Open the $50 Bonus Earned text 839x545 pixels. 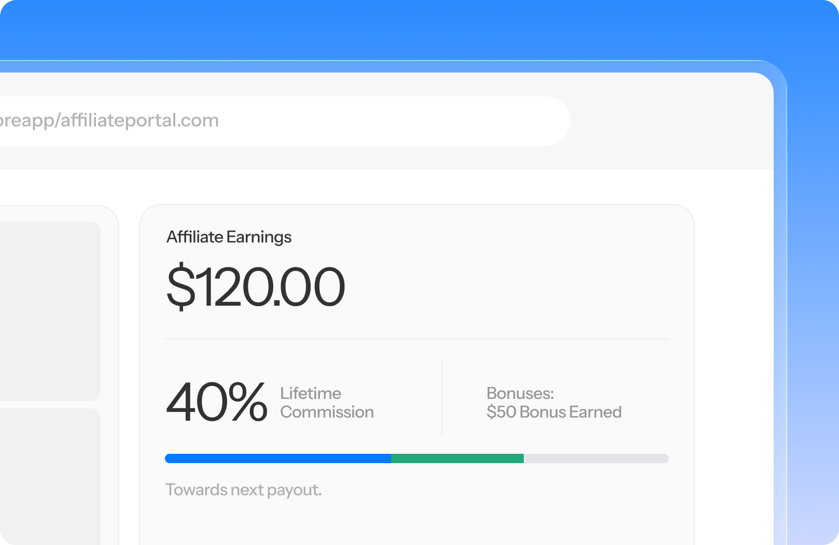point(554,412)
